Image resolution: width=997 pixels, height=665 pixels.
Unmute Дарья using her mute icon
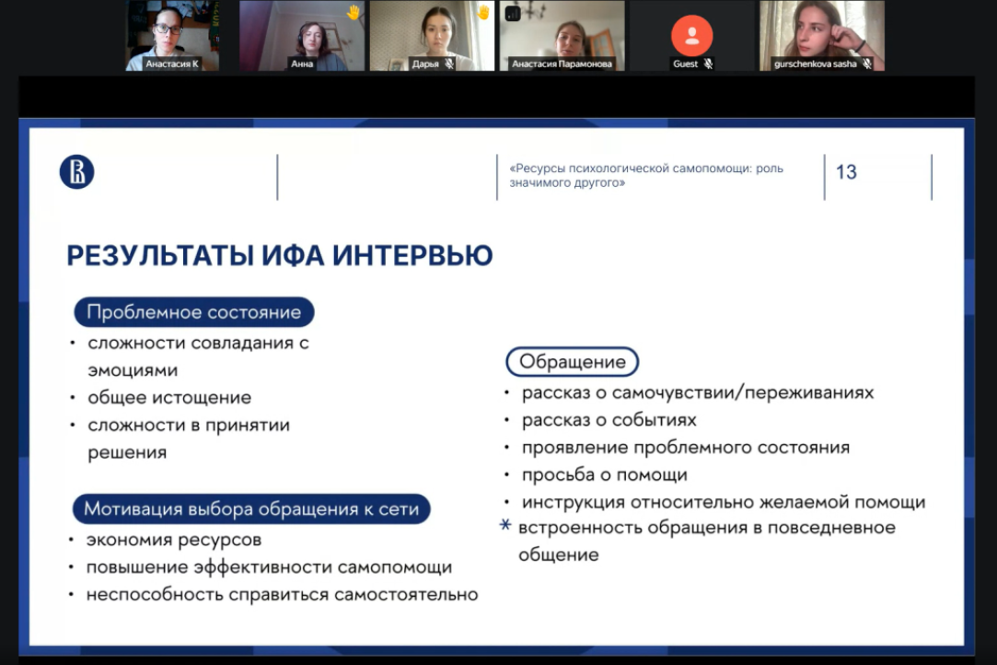[x=450, y=64]
